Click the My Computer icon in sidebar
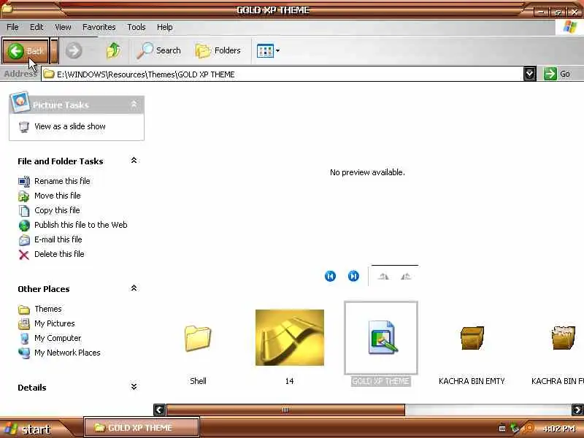The height and width of the screenshot is (438, 584). (24, 339)
